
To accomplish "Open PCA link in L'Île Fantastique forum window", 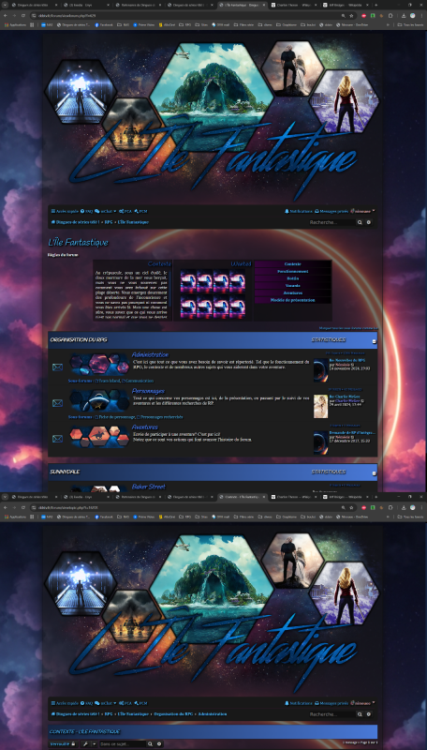I will 125,211.
